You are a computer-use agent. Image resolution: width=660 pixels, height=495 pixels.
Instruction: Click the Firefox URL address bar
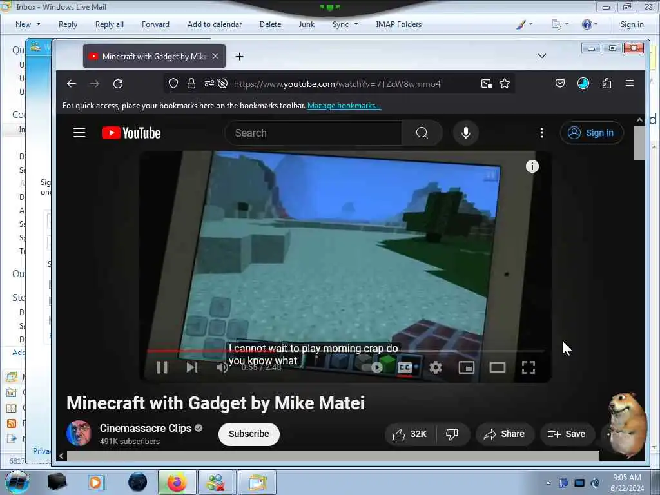336,84
